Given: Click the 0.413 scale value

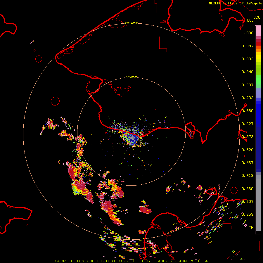Looking at the screenshot, I should tap(248, 176).
